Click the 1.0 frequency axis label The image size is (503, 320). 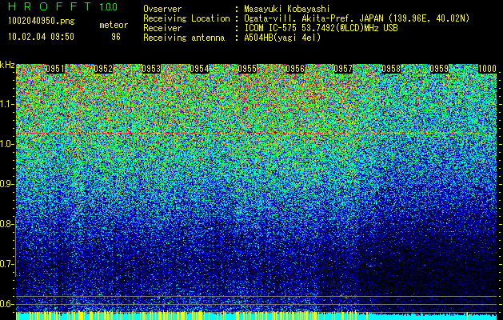click(7, 144)
